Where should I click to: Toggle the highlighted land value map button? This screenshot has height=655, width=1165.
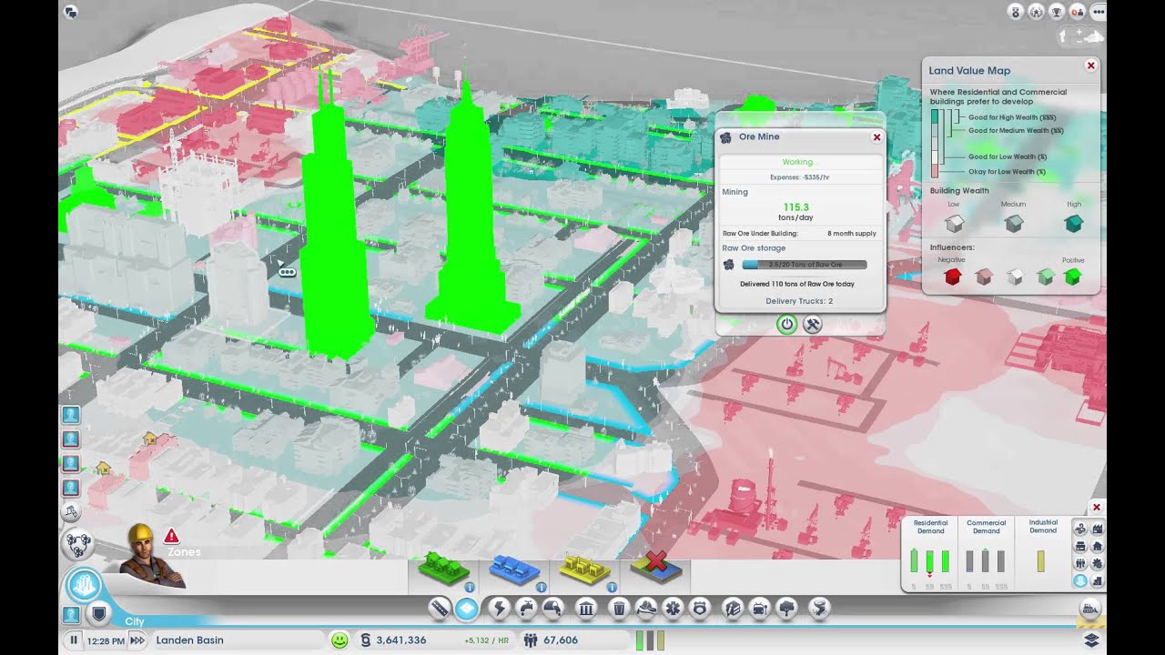pyautogui.click(x=1080, y=581)
